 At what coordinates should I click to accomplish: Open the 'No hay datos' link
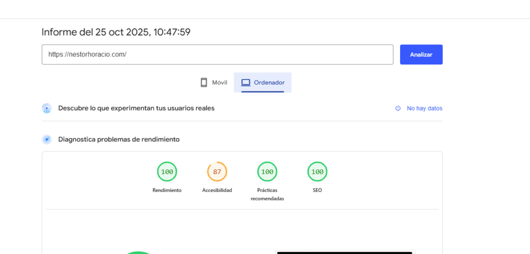(x=424, y=108)
